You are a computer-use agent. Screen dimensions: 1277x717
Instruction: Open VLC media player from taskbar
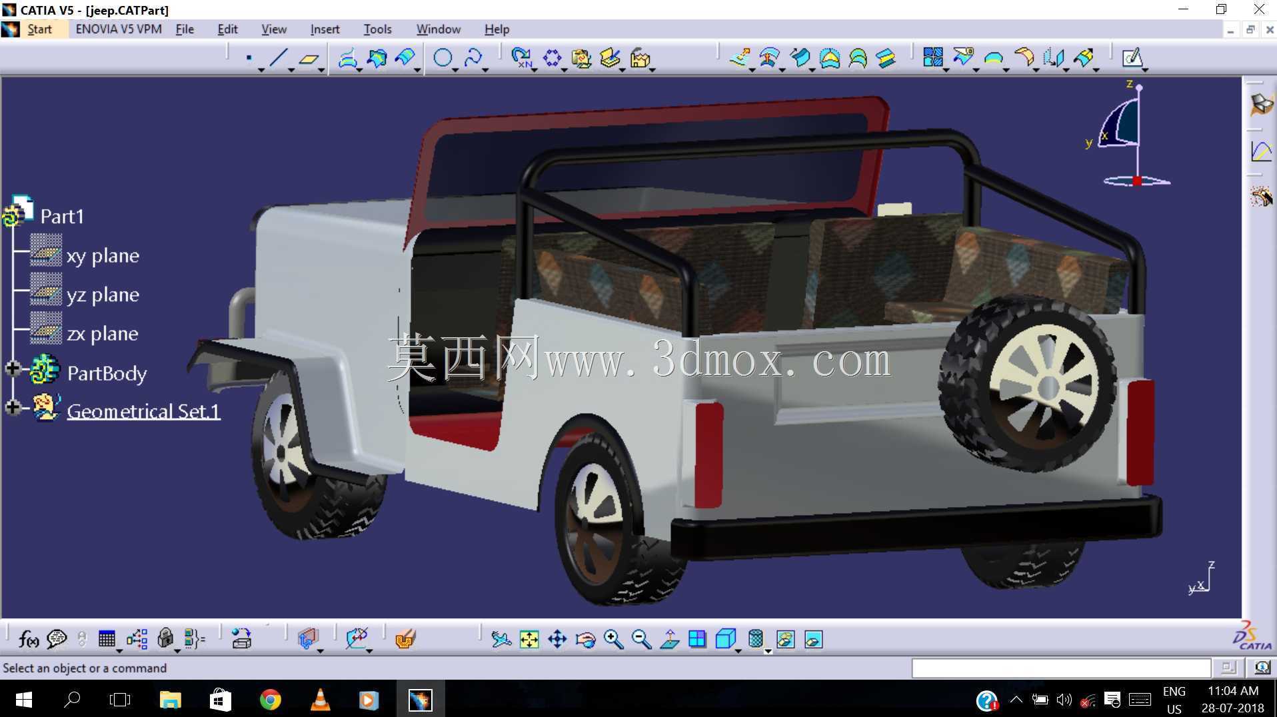(x=320, y=700)
